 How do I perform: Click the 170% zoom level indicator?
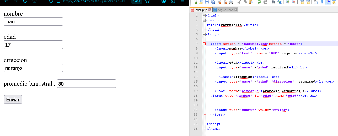(x=137, y=1)
